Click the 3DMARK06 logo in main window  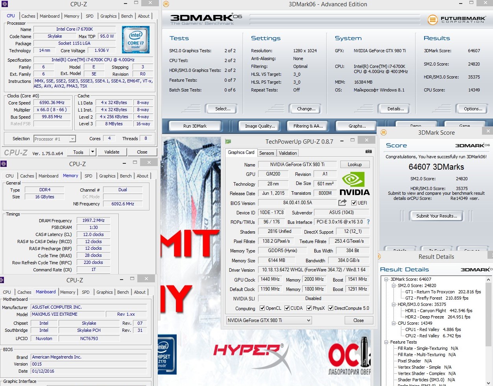(x=206, y=19)
